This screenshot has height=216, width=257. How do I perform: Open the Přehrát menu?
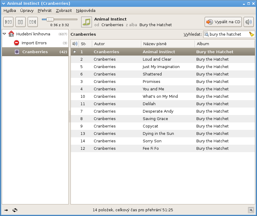click(45, 11)
